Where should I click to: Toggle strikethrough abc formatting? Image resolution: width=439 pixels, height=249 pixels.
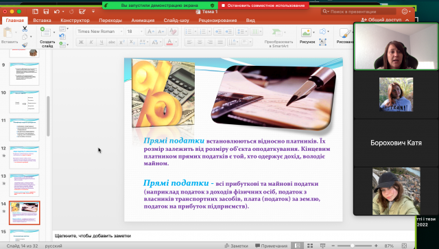click(x=112, y=43)
